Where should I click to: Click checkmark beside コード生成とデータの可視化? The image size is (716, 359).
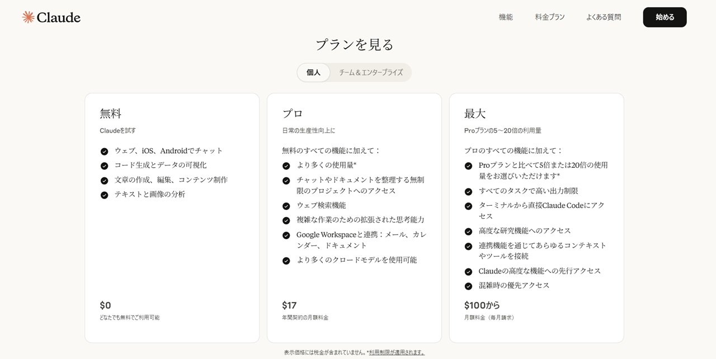click(x=104, y=166)
